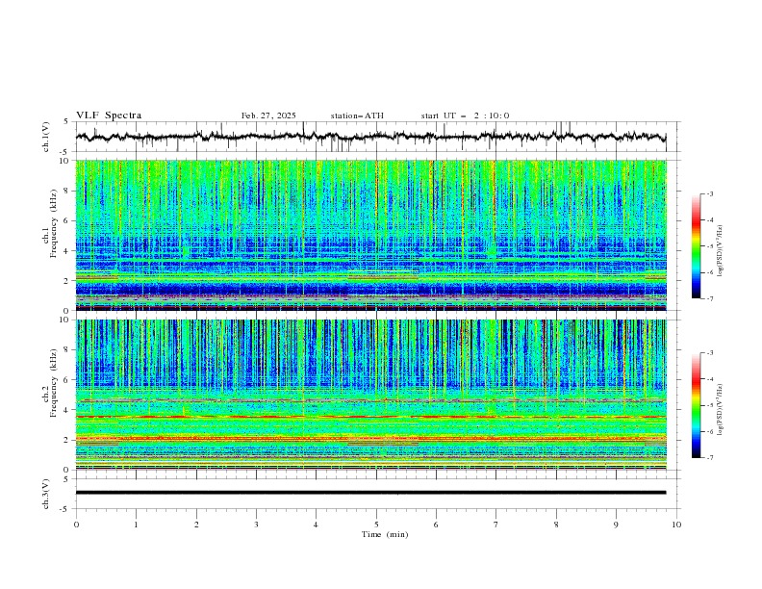762x589 pixels.
Task: Click the "-3" label on ch.1 colorbar
Action: click(709, 193)
